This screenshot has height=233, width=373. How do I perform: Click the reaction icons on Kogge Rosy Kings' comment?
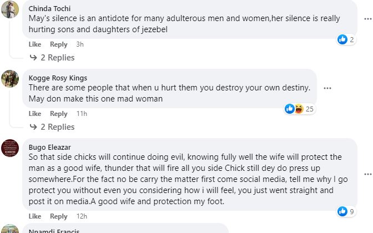coord(294,109)
